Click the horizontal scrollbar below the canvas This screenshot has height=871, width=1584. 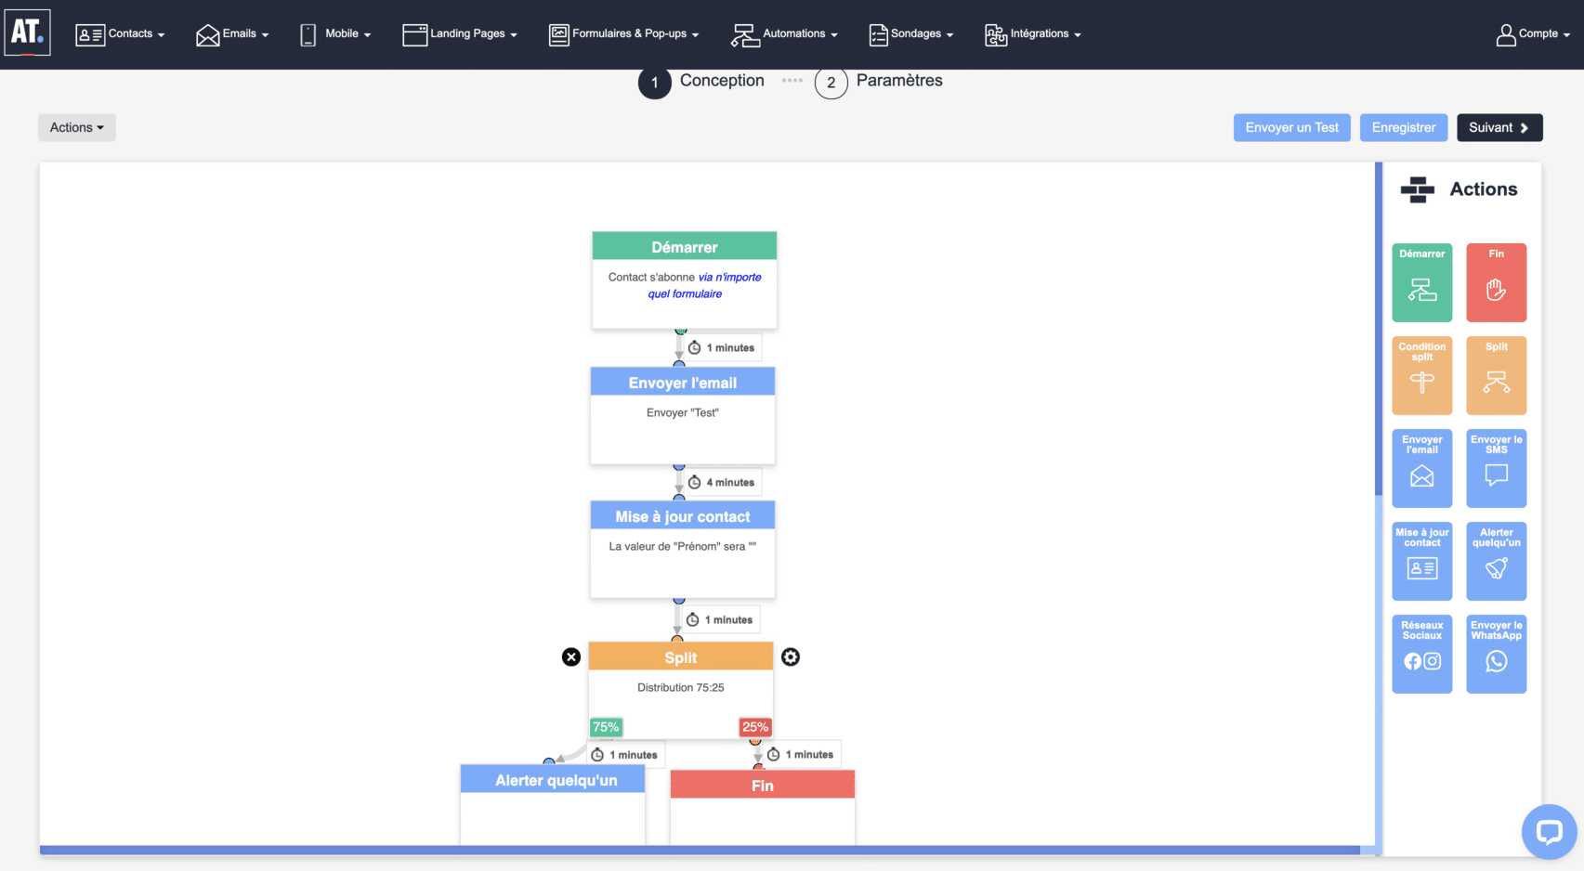pos(700,850)
